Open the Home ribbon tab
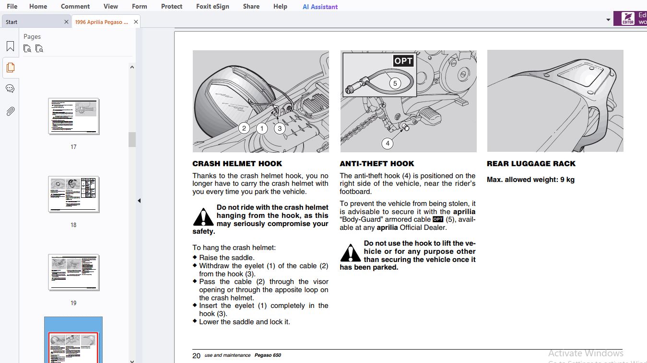 click(x=38, y=6)
